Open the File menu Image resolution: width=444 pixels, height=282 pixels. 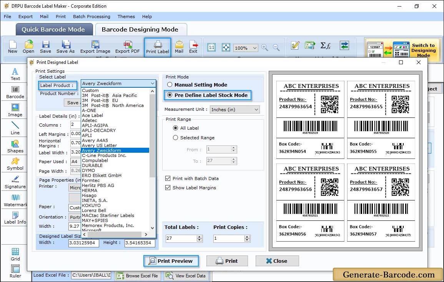(x=7, y=17)
